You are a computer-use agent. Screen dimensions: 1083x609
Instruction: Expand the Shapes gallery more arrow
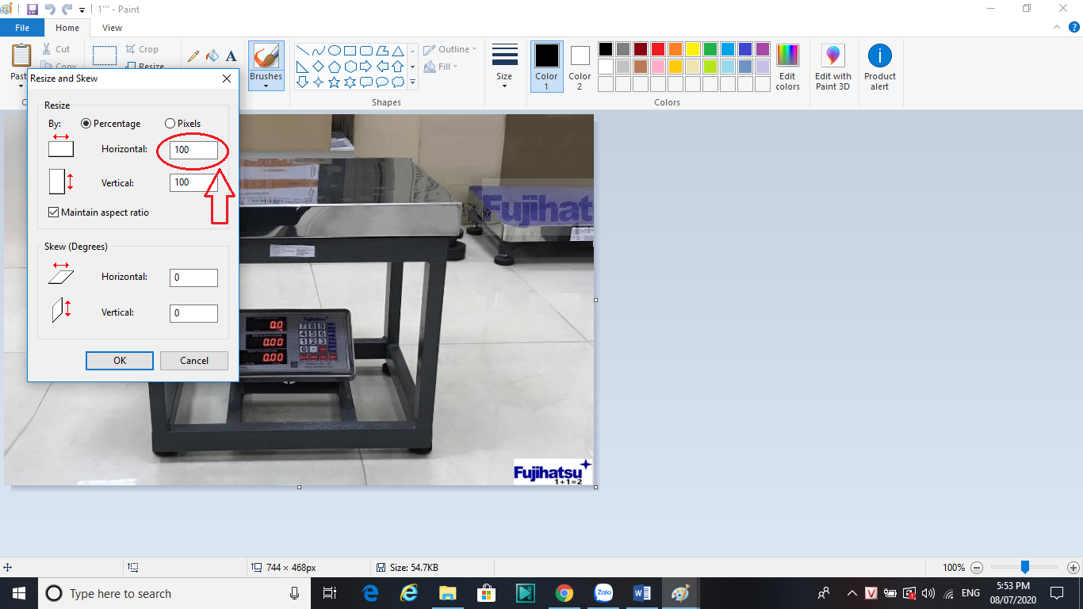coord(412,82)
